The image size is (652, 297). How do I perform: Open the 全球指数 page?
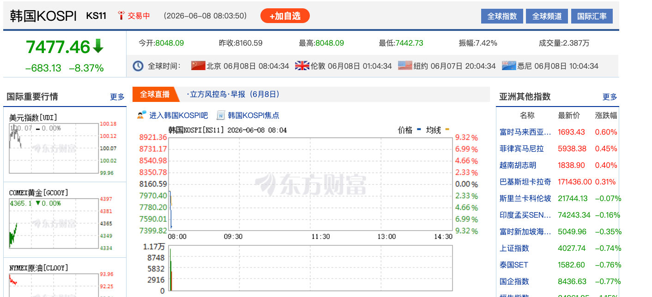pyautogui.click(x=502, y=16)
